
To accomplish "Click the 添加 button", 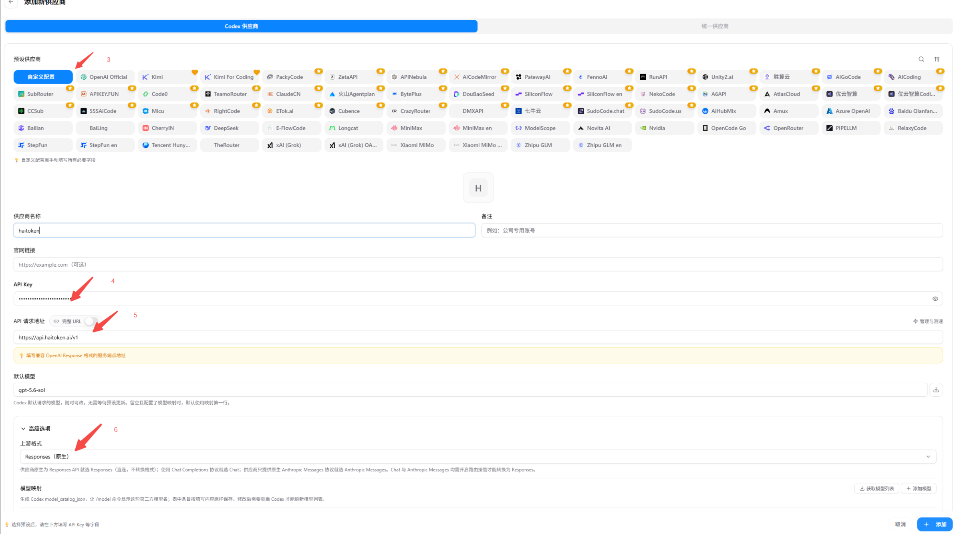I will tap(935, 524).
